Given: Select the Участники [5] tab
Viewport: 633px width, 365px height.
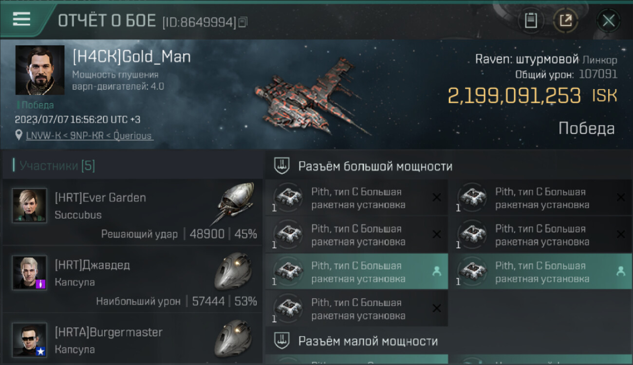Looking at the screenshot, I should 57,166.
